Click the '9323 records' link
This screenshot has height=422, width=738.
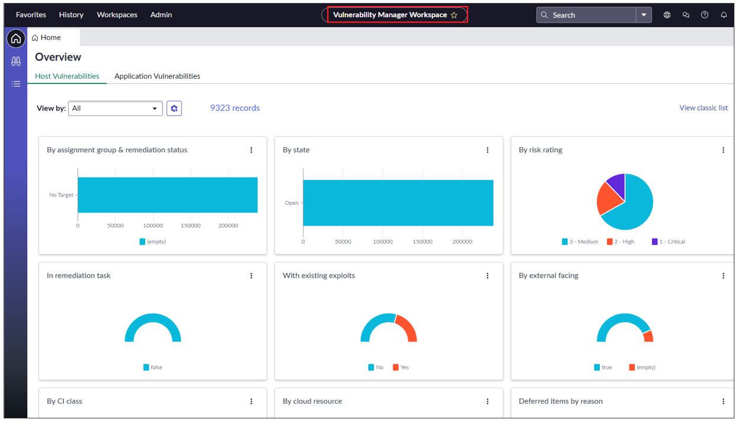pos(235,108)
